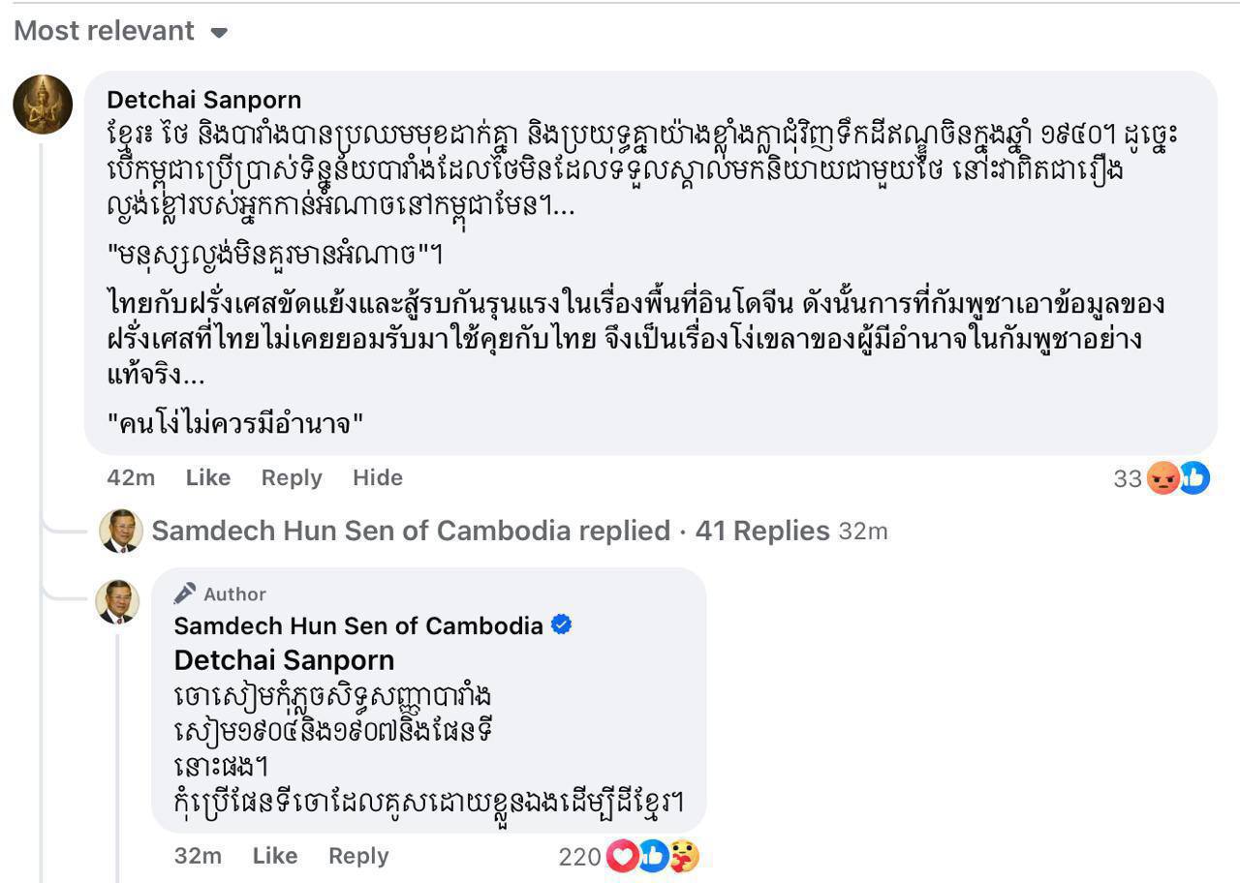The width and height of the screenshot is (1240, 883).
Task: Open Samdech Hun Sen of Cambodia profile link
Action: click(357, 625)
